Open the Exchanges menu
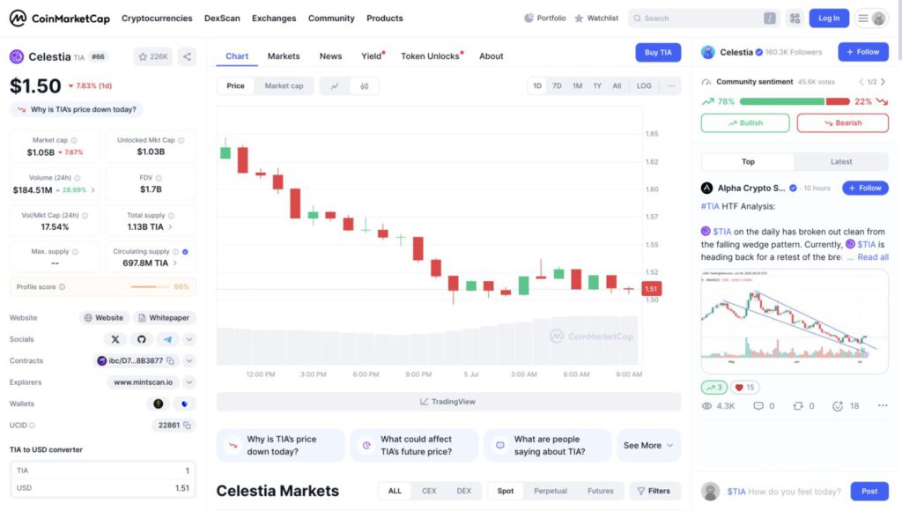Screen dimensions: 902x511 click(x=274, y=19)
